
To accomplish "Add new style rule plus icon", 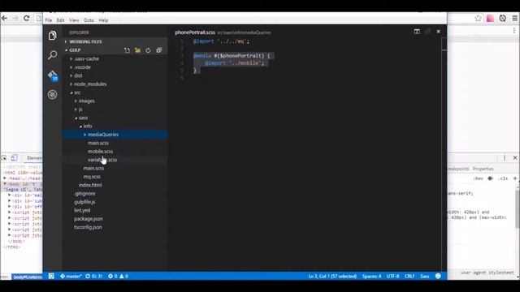I will tap(515, 178).
